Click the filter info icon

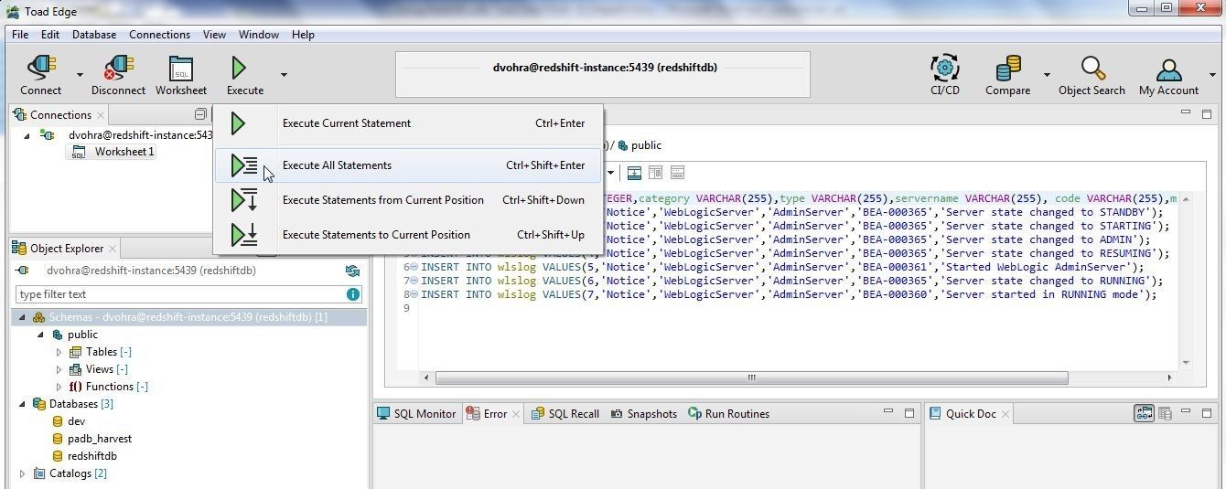point(353,294)
